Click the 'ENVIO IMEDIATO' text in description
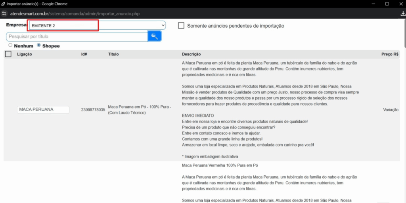406x203 pixels. pyautogui.click(x=198, y=116)
